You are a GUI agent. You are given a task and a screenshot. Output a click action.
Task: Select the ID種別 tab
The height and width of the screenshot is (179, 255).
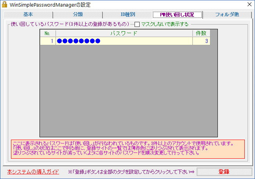click(x=127, y=14)
